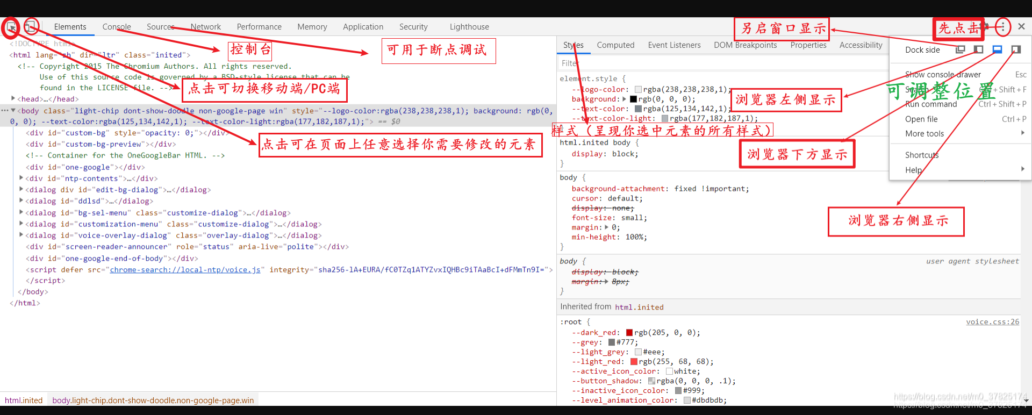Select the Elements tab
The width and height of the screenshot is (1032, 415).
70,27
